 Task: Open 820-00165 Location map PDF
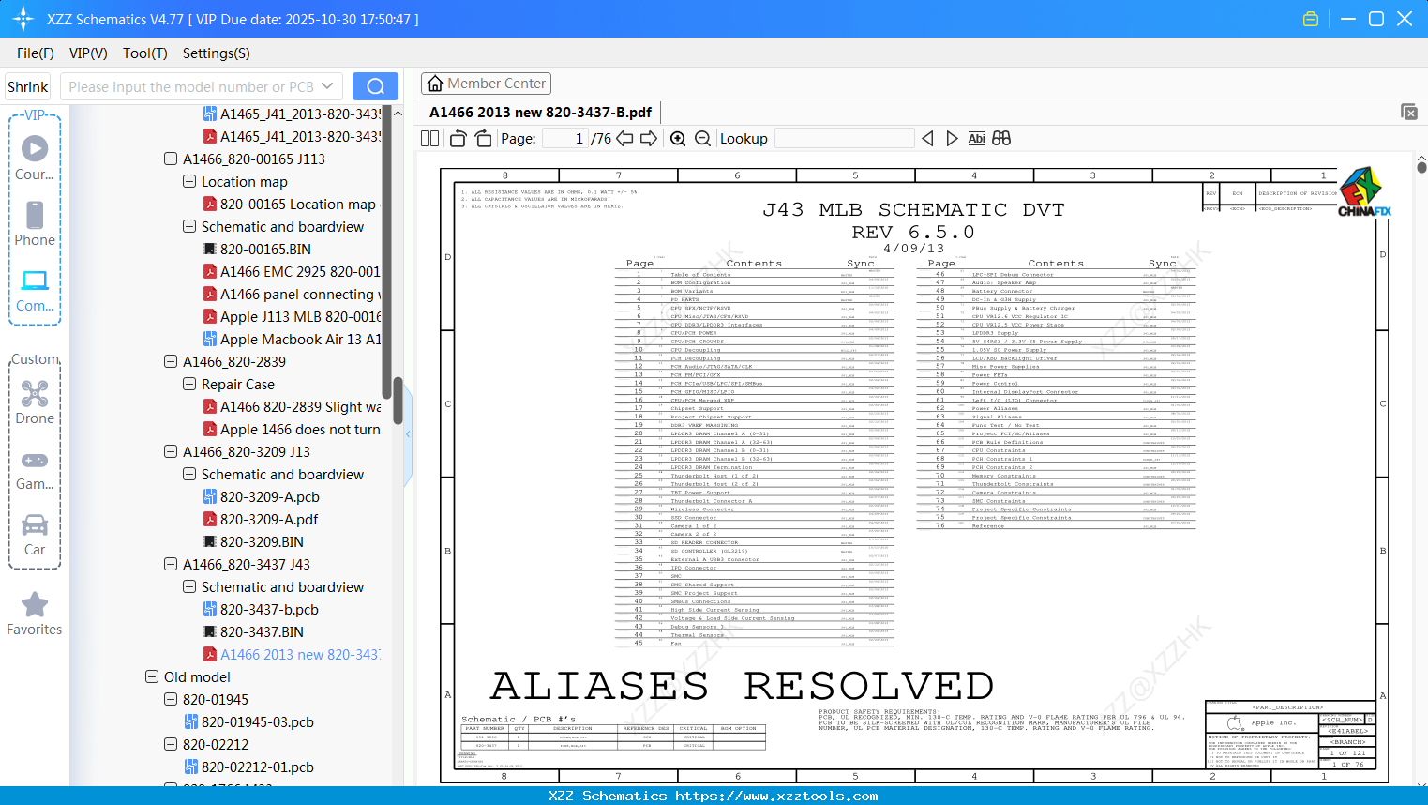(x=290, y=205)
